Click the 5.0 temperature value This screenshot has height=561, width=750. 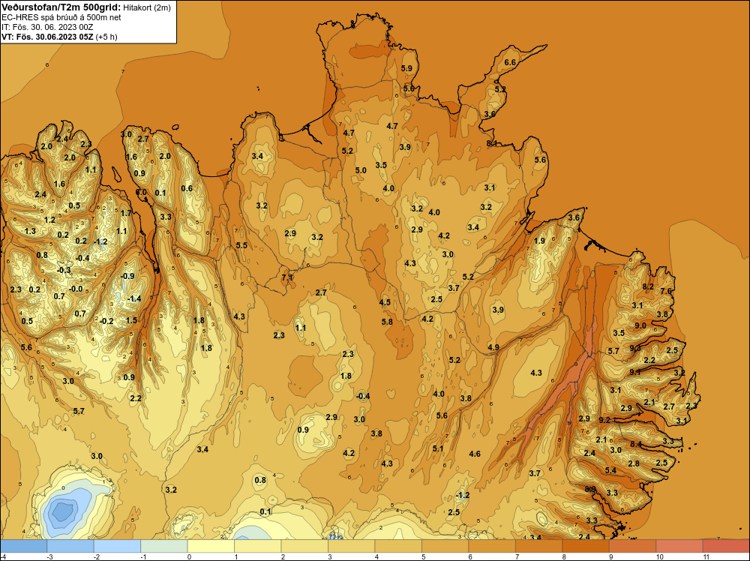(x=361, y=170)
